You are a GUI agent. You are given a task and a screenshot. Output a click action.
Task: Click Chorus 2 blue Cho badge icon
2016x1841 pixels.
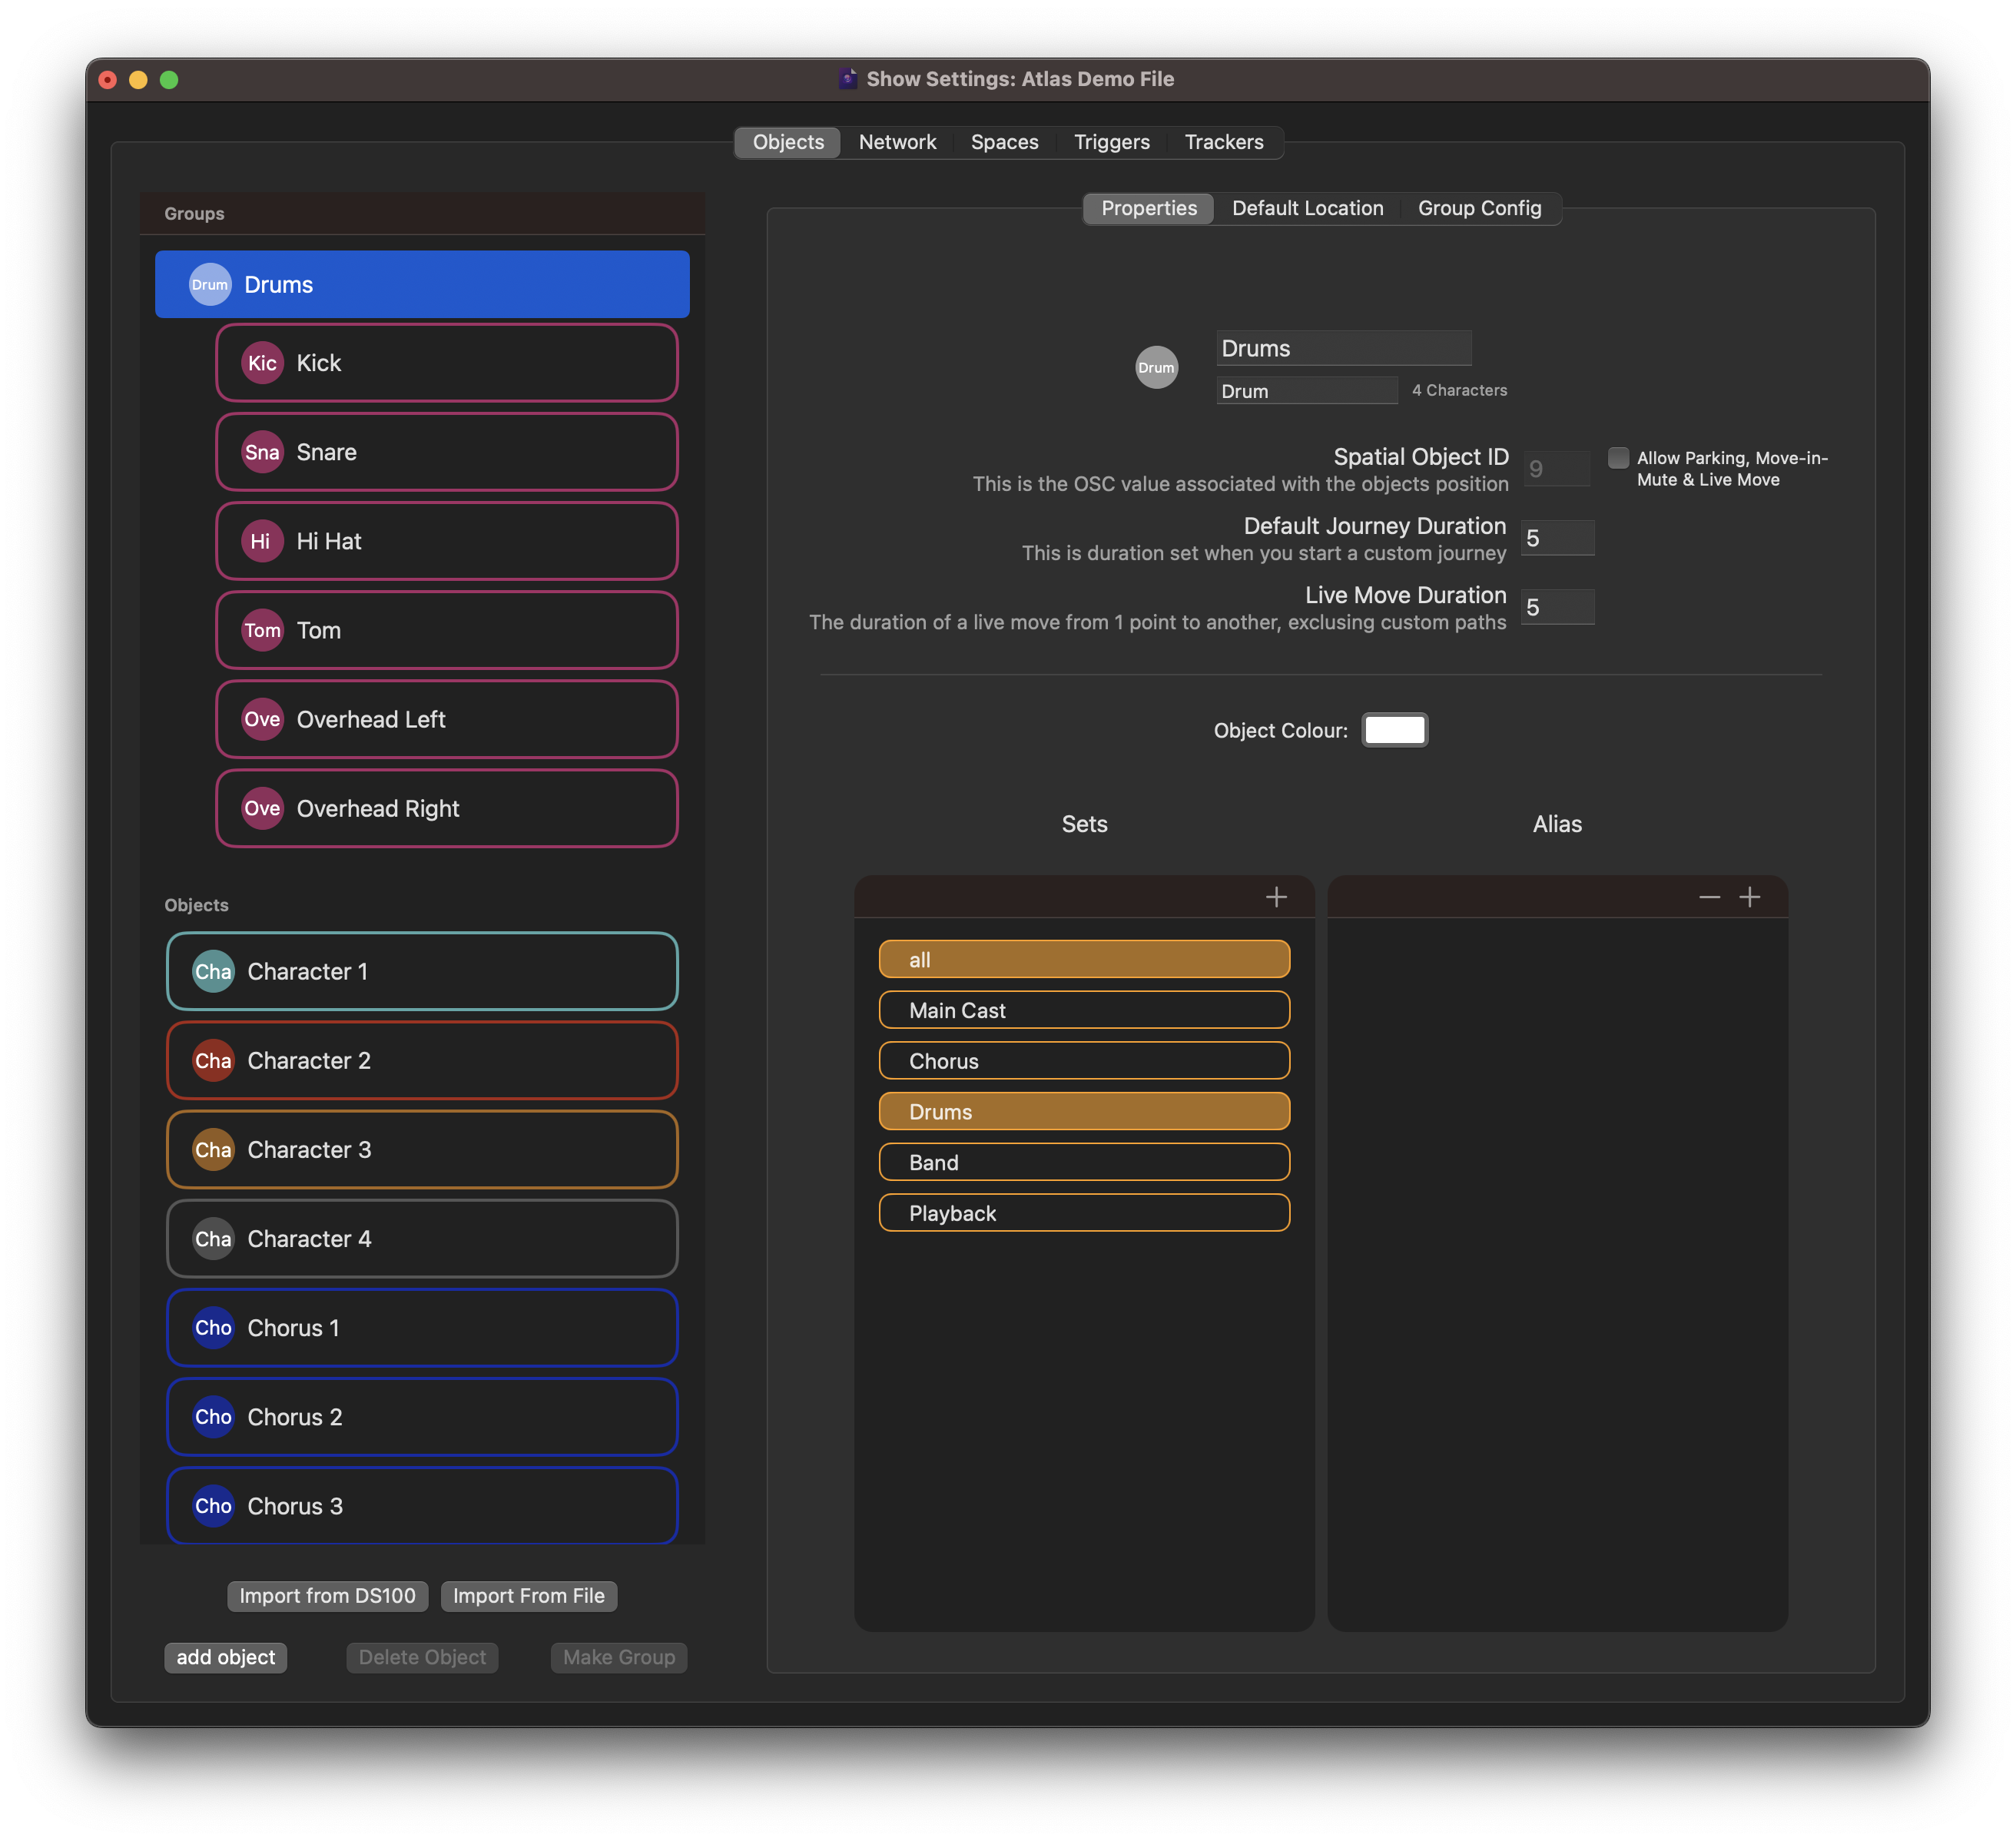click(213, 1417)
